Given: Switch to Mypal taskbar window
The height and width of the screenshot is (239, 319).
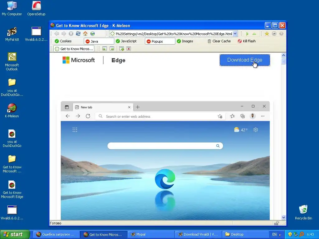Looking at the screenshot, I should coord(151,234).
